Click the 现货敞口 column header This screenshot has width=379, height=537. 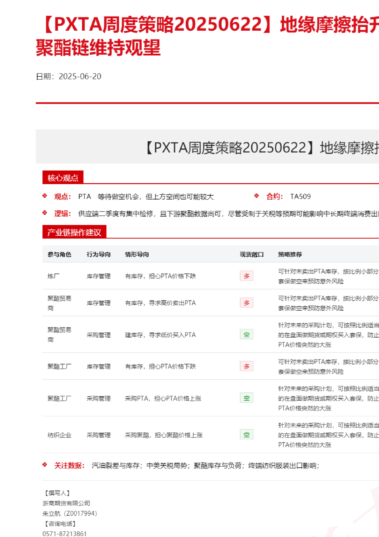[252, 254]
